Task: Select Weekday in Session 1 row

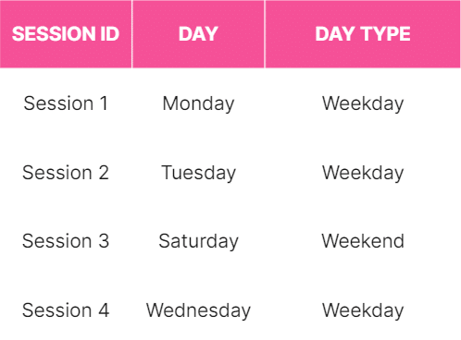Action: (363, 103)
